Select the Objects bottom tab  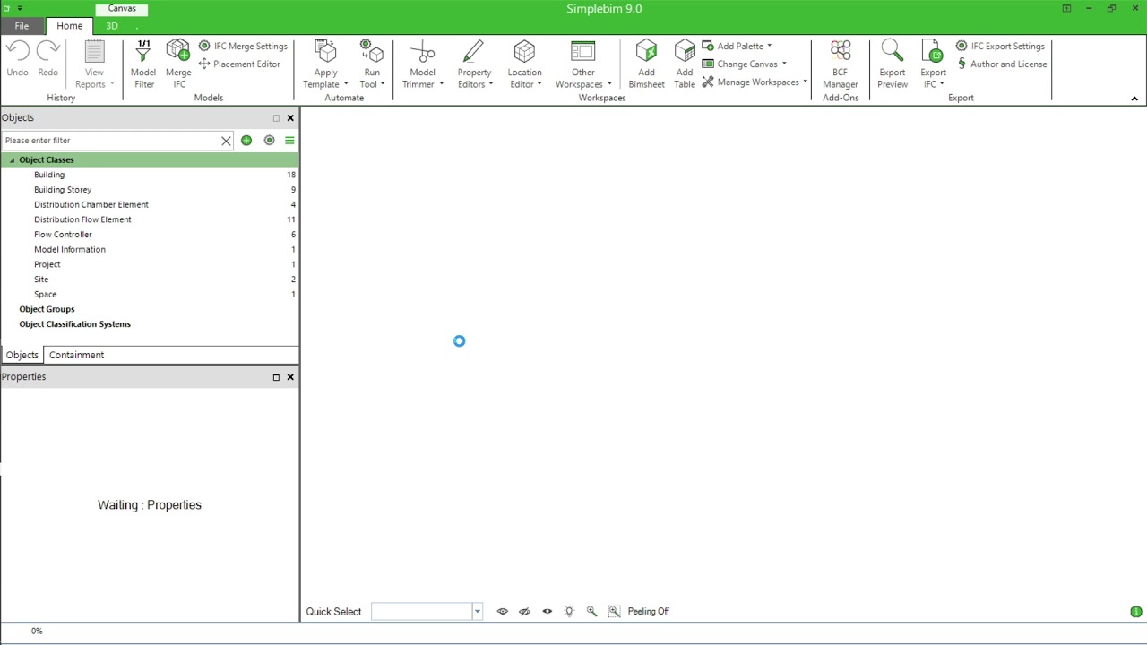click(22, 355)
